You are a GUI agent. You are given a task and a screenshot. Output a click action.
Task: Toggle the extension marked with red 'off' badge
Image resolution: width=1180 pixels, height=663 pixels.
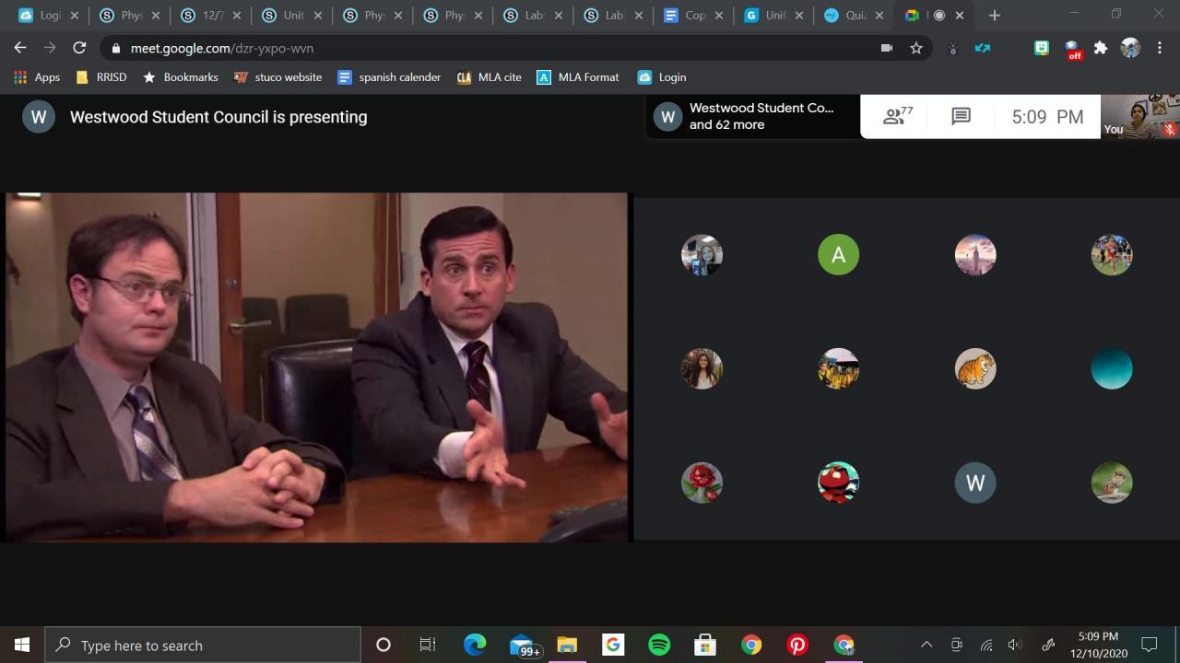pos(1072,49)
